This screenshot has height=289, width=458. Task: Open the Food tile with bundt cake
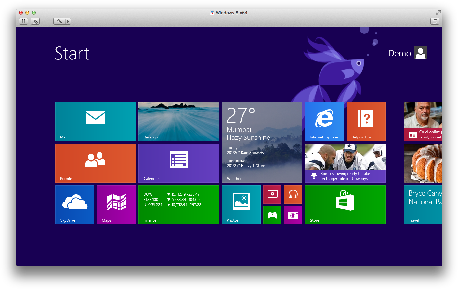tap(423, 163)
